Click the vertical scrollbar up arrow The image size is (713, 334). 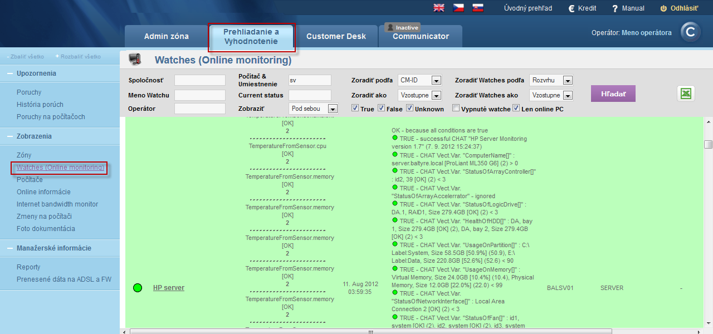[708, 121]
